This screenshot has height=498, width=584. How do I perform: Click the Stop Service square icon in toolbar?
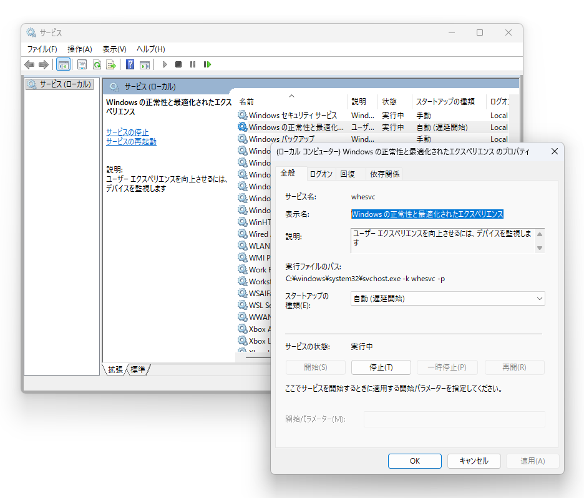coord(178,64)
